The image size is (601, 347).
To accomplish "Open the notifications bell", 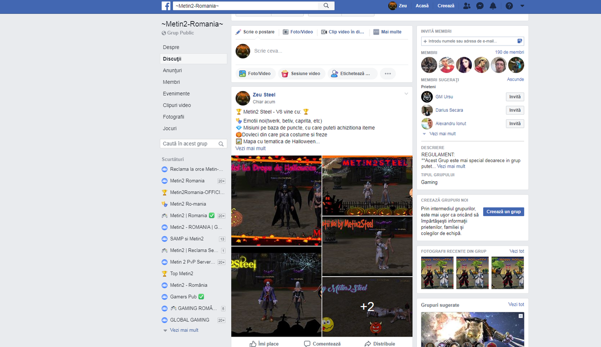I will tap(493, 5).
